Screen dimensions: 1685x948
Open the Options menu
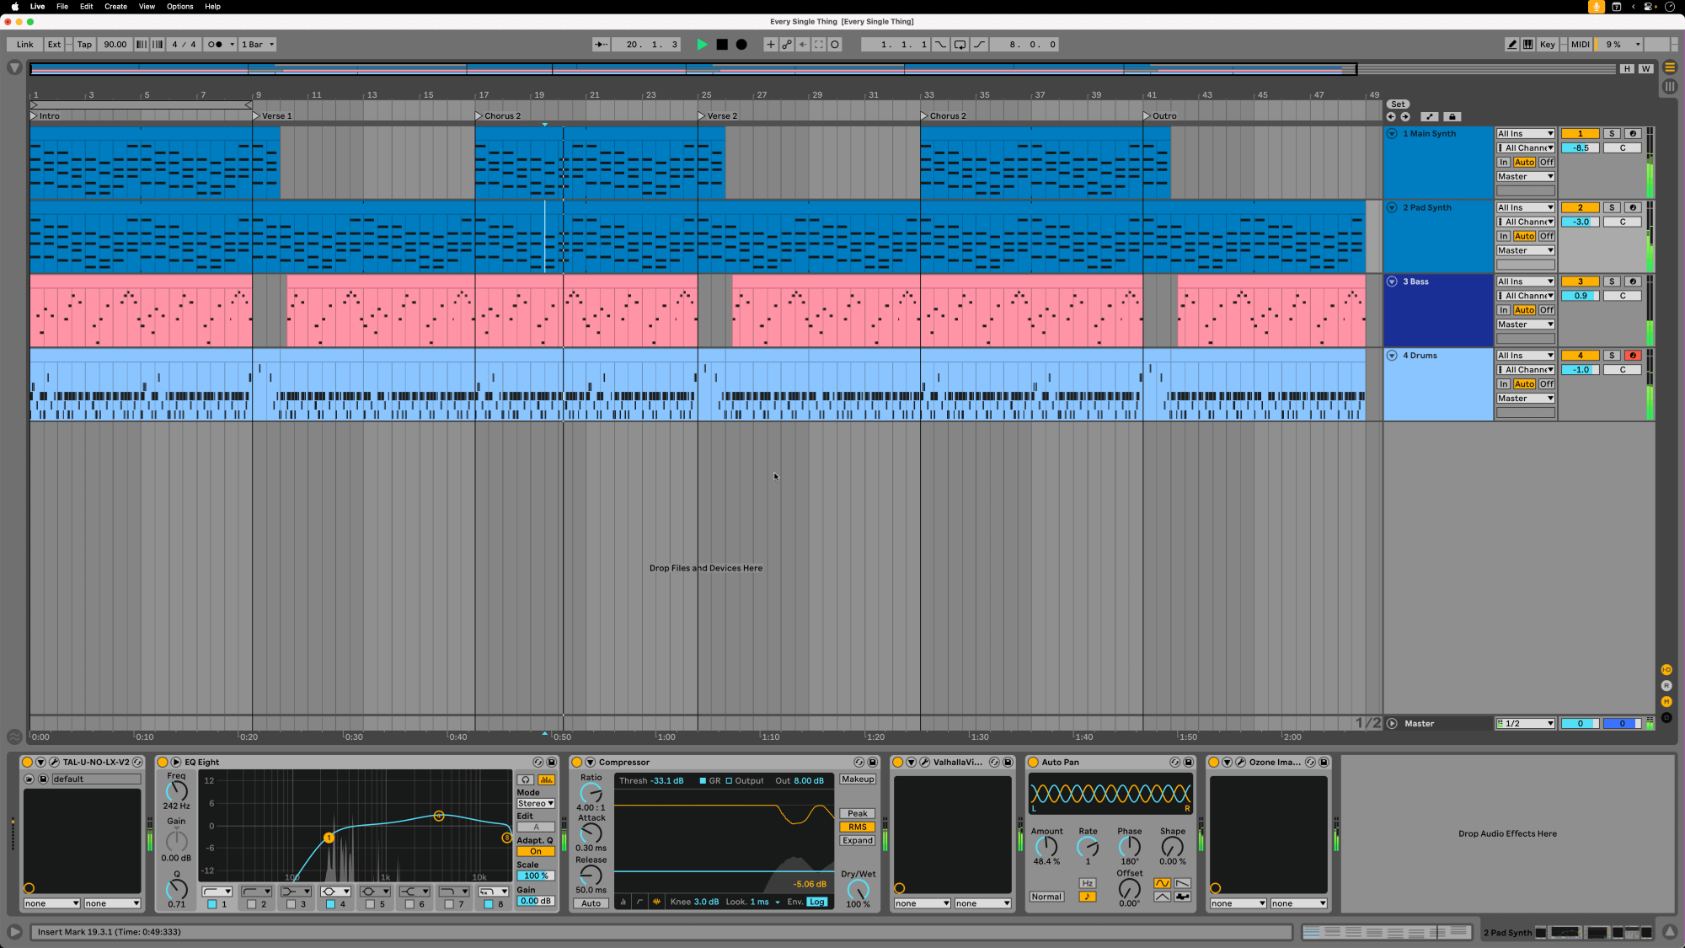(179, 7)
